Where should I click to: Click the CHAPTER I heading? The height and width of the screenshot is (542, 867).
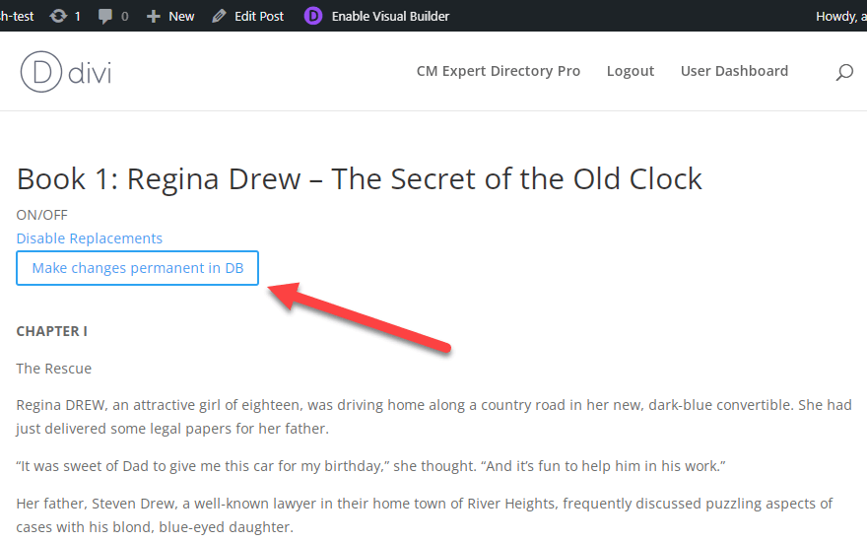(51, 331)
